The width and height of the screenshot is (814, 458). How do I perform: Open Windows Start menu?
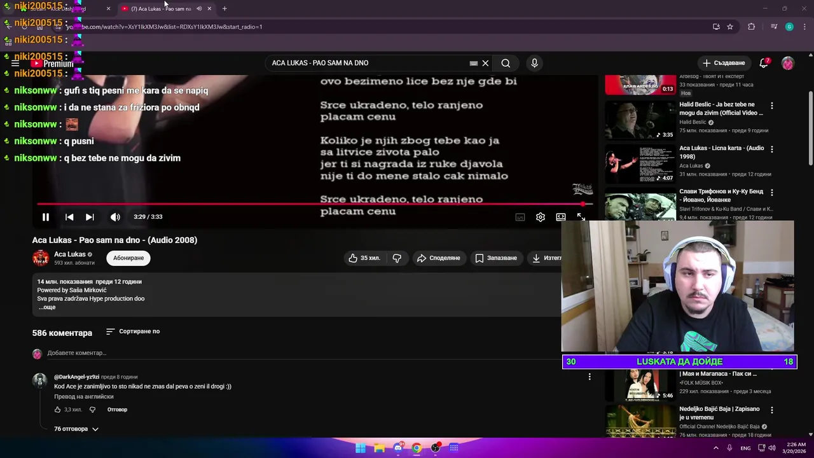tap(361, 448)
